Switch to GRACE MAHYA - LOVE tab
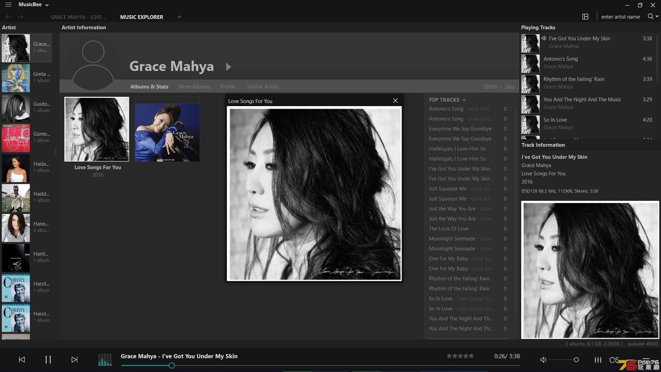Image resolution: width=661 pixels, height=372 pixels. tap(78, 17)
